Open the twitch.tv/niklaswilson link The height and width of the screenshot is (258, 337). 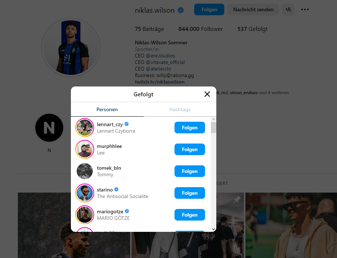160,82
